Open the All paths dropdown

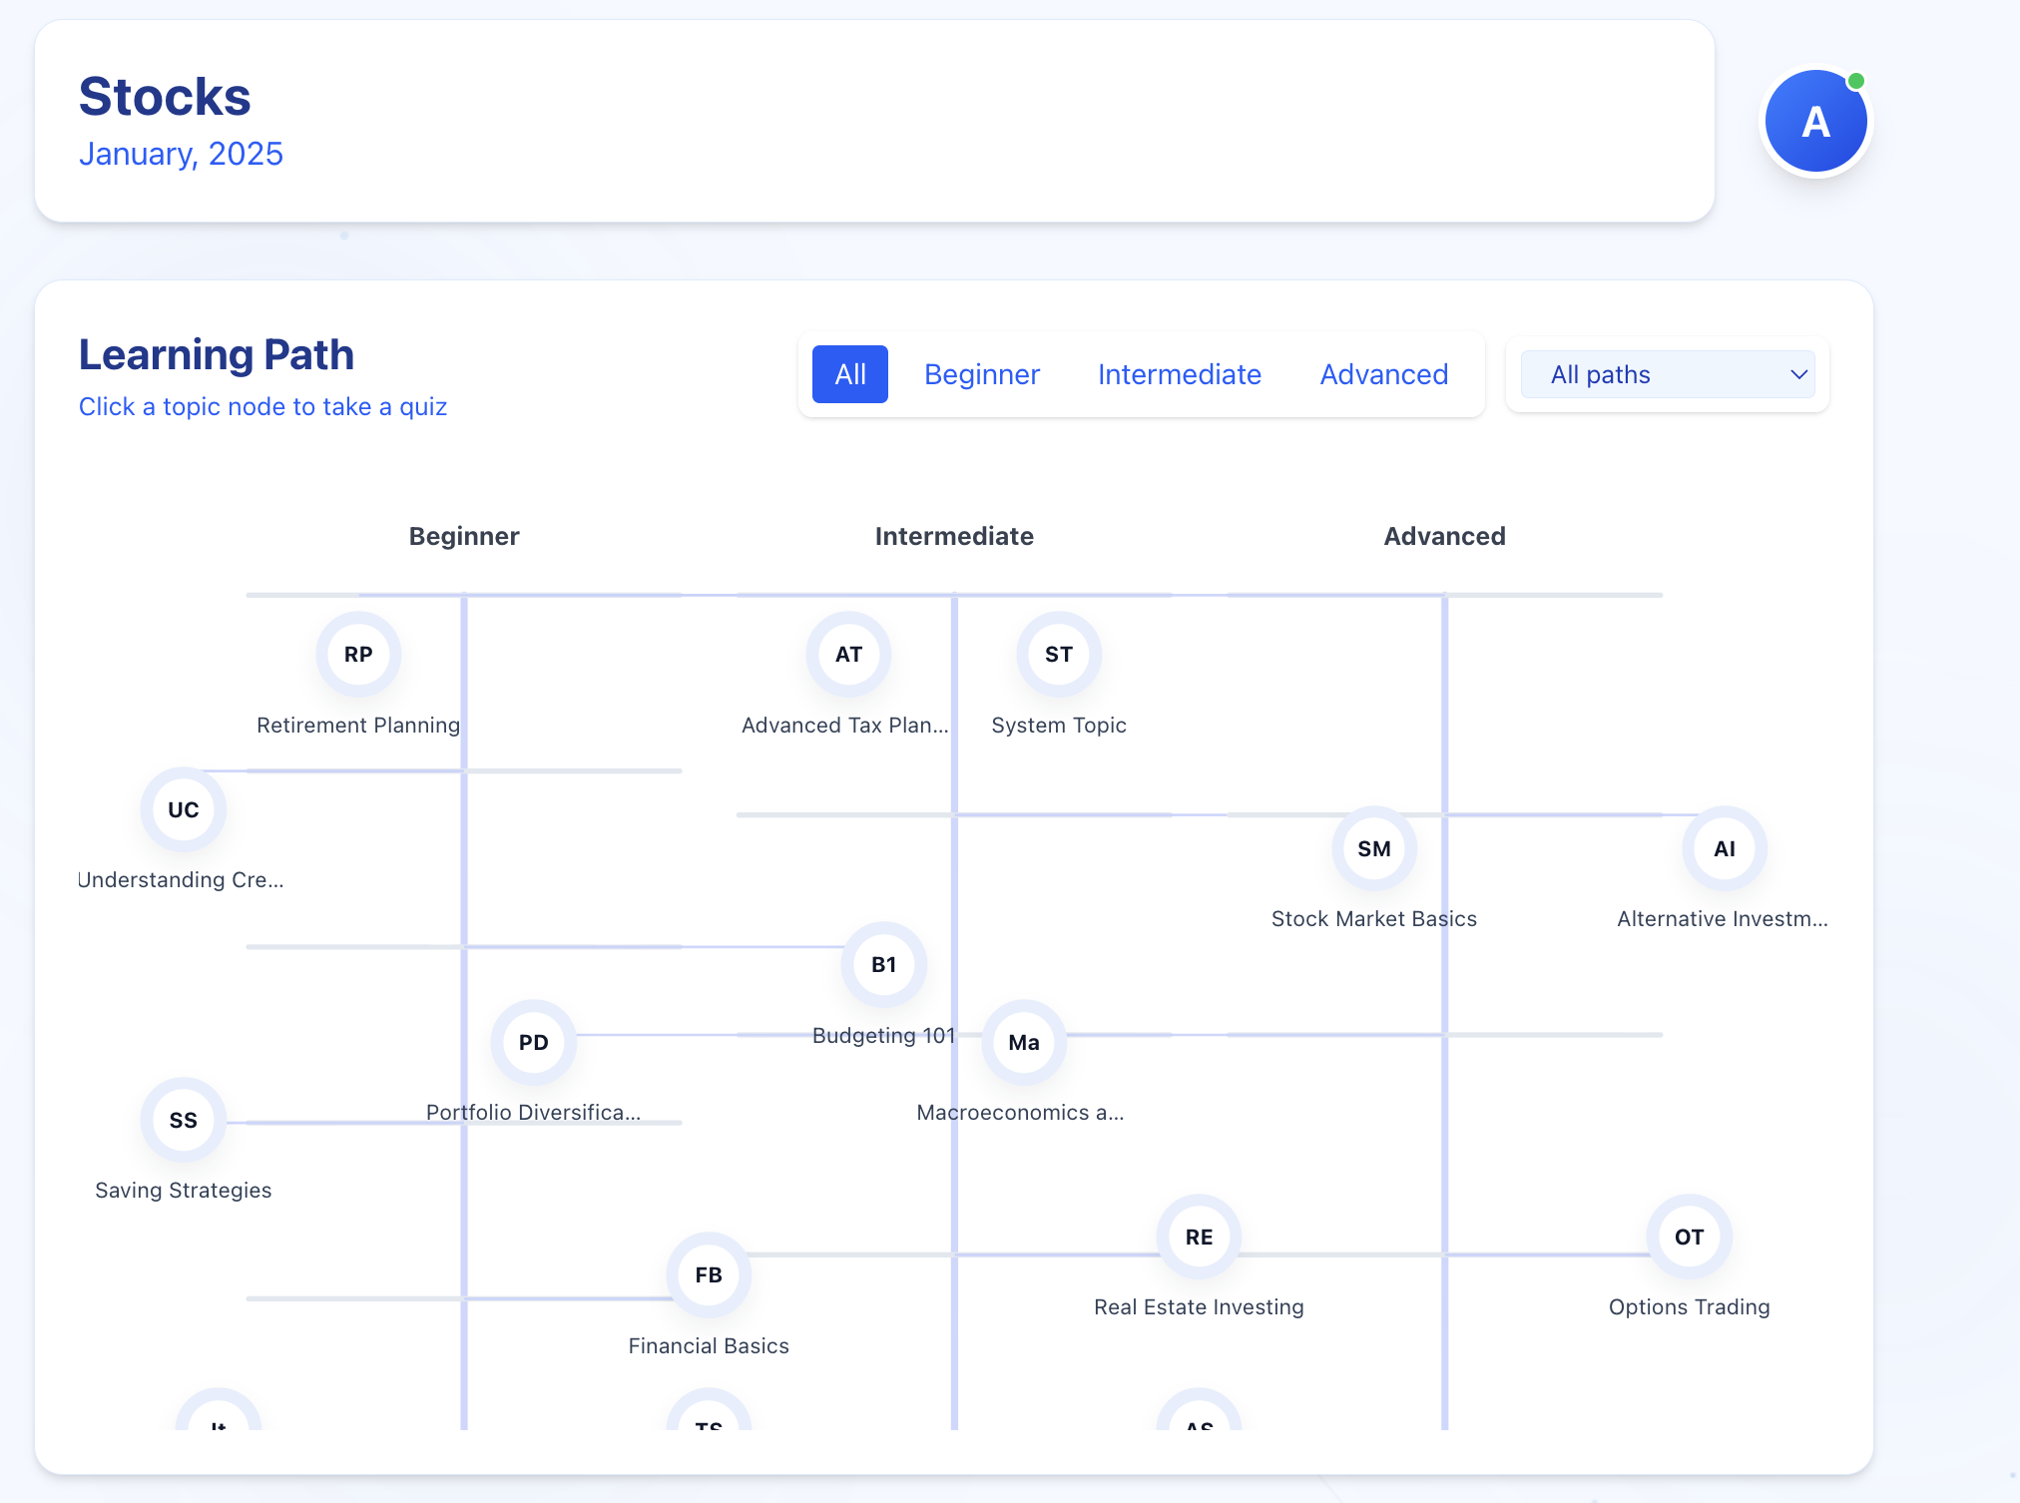tap(1667, 374)
